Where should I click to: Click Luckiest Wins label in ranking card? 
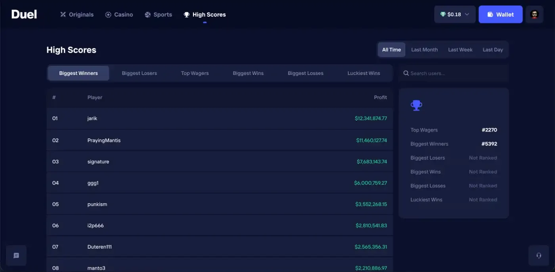(x=426, y=199)
